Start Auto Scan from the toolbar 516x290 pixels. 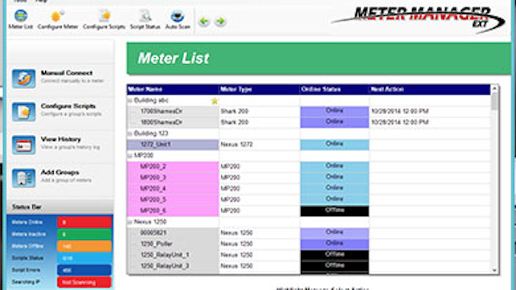pyautogui.click(x=178, y=20)
